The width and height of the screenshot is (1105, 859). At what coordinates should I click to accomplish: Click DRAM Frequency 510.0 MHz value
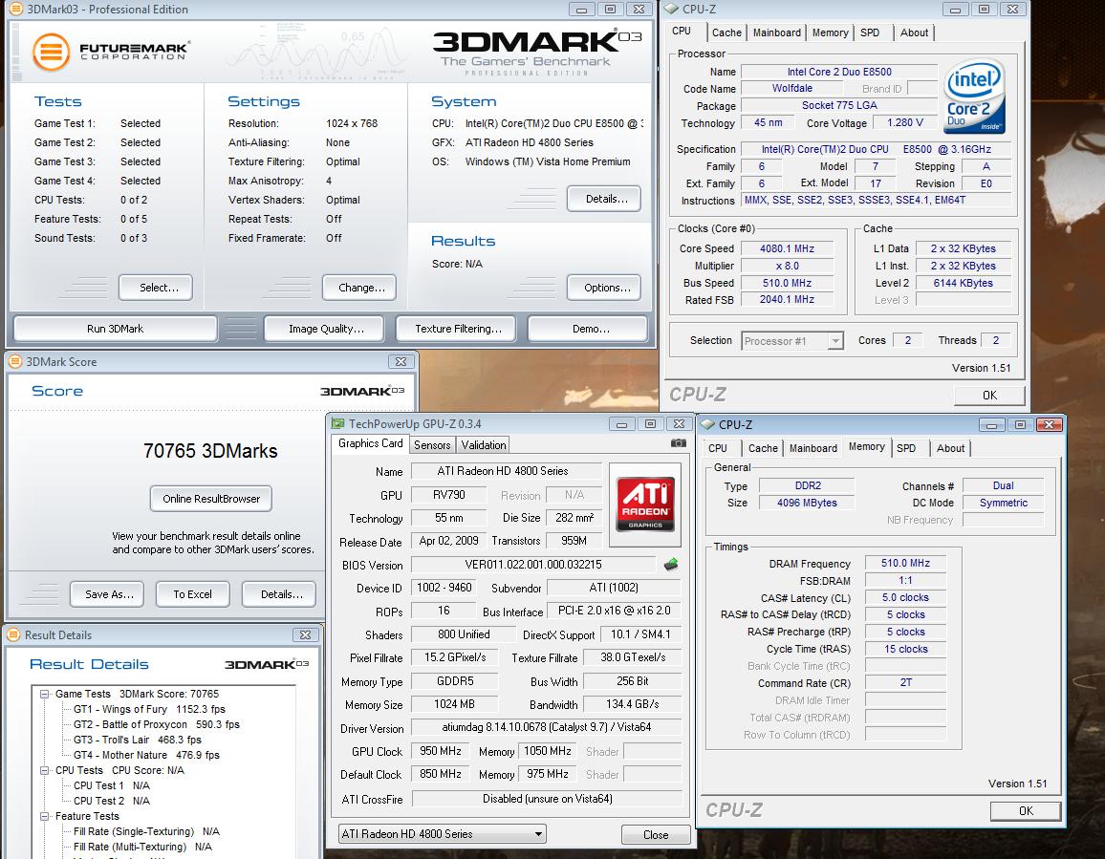click(905, 563)
